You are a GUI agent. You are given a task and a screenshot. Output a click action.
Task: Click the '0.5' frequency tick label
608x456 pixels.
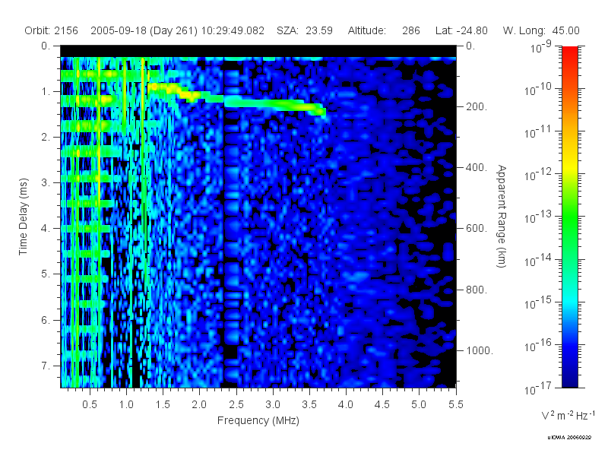(90, 404)
